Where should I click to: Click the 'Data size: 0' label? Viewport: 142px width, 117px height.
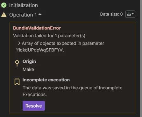point(111,14)
